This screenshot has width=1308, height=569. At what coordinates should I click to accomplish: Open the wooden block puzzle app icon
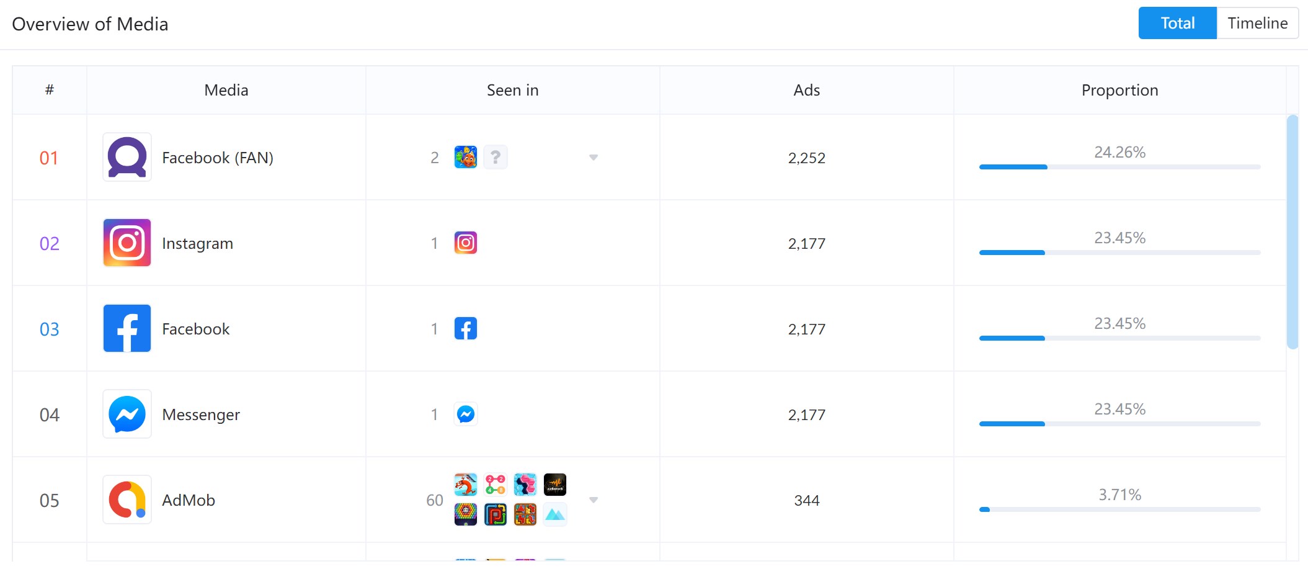[x=525, y=514]
